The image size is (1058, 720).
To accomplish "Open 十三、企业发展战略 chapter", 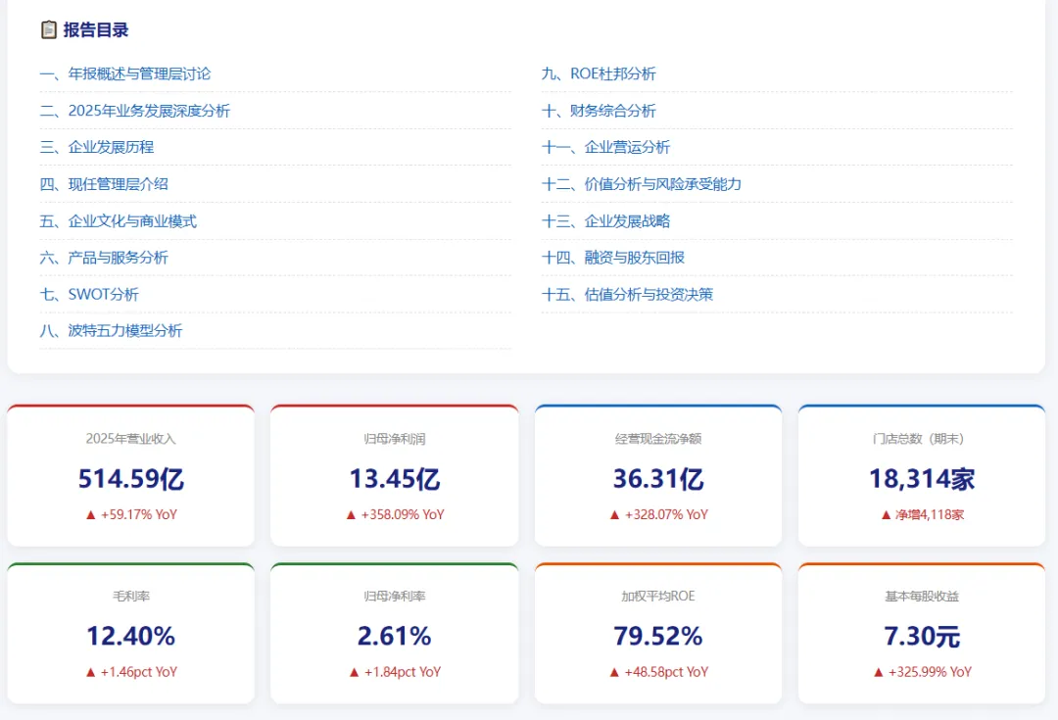I will click(606, 221).
